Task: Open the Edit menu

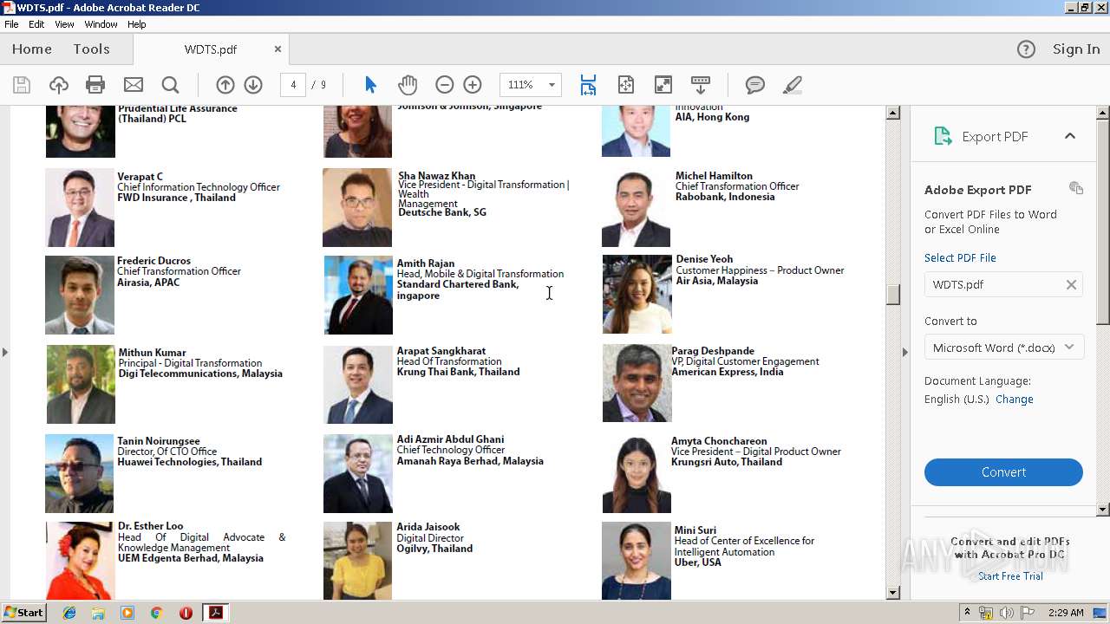Action: [x=36, y=24]
